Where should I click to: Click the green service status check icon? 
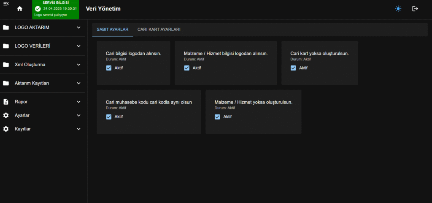pos(38,9)
